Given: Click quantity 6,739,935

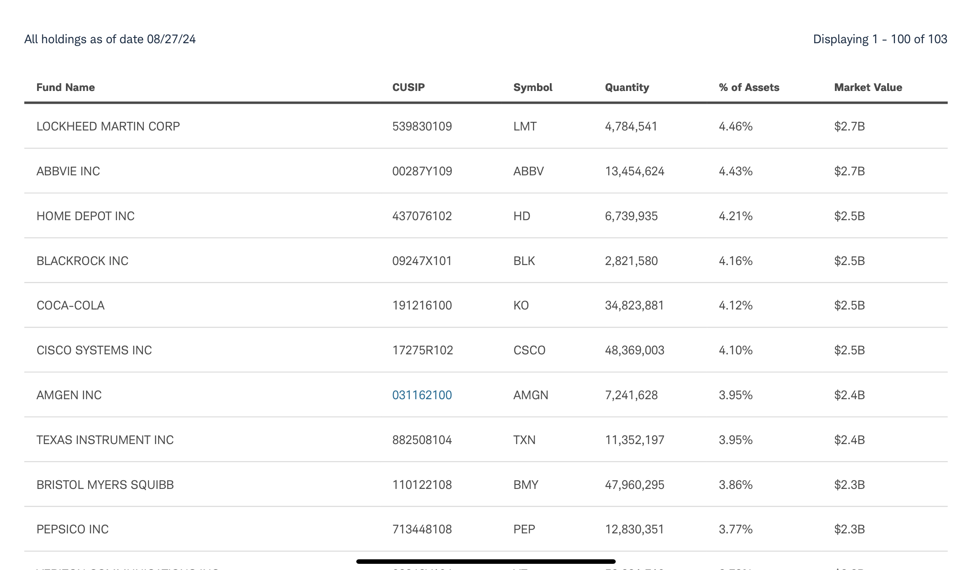Looking at the screenshot, I should [x=631, y=216].
